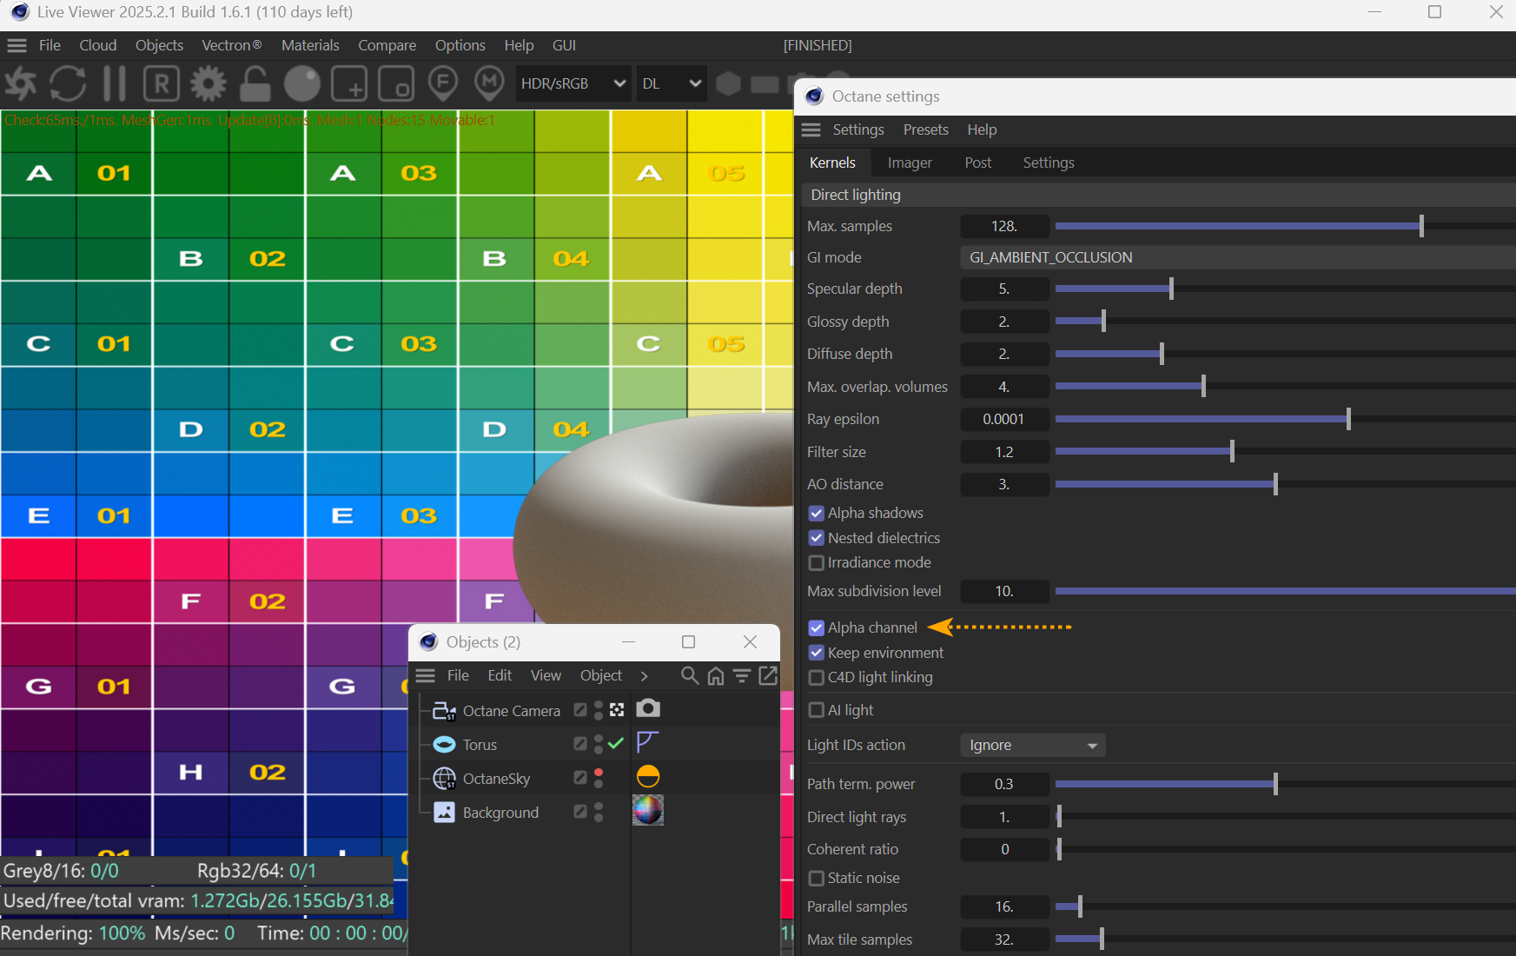
Task: Disable the Alpha channel checkbox
Action: click(817, 627)
